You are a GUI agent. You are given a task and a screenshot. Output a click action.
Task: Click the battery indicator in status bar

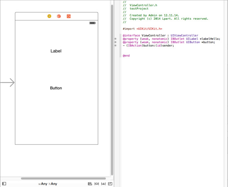tap(93, 23)
